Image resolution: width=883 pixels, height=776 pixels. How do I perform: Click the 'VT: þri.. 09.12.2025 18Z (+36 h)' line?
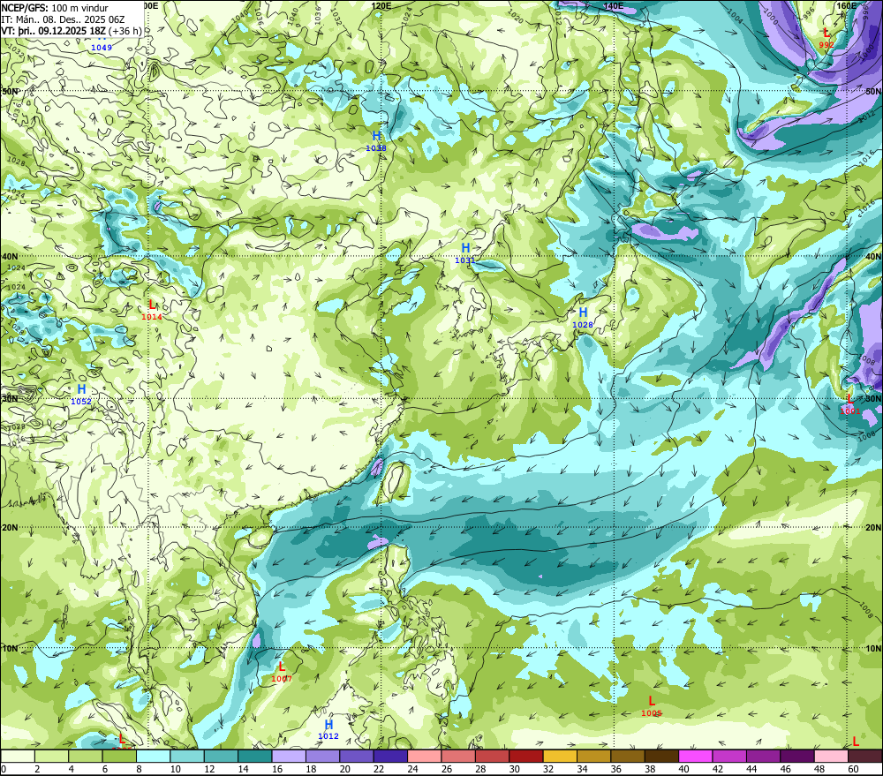coord(71,31)
